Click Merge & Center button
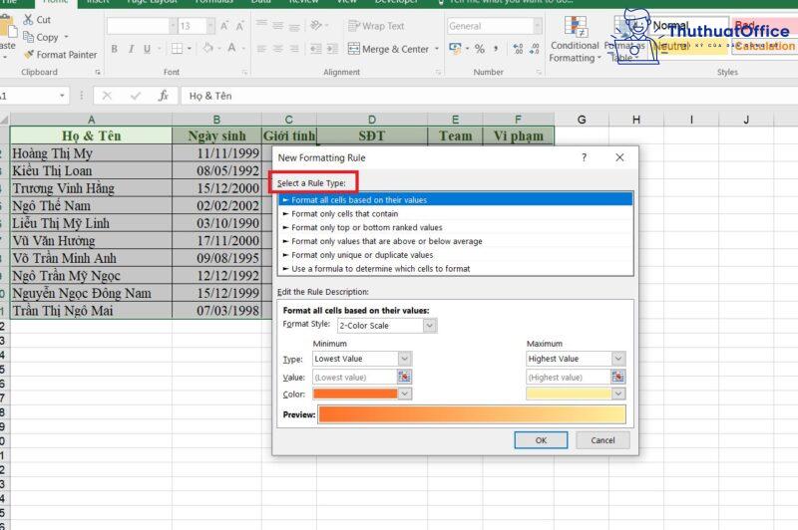Image resolution: width=798 pixels, height=530 pixels. [x=389, y=49]
